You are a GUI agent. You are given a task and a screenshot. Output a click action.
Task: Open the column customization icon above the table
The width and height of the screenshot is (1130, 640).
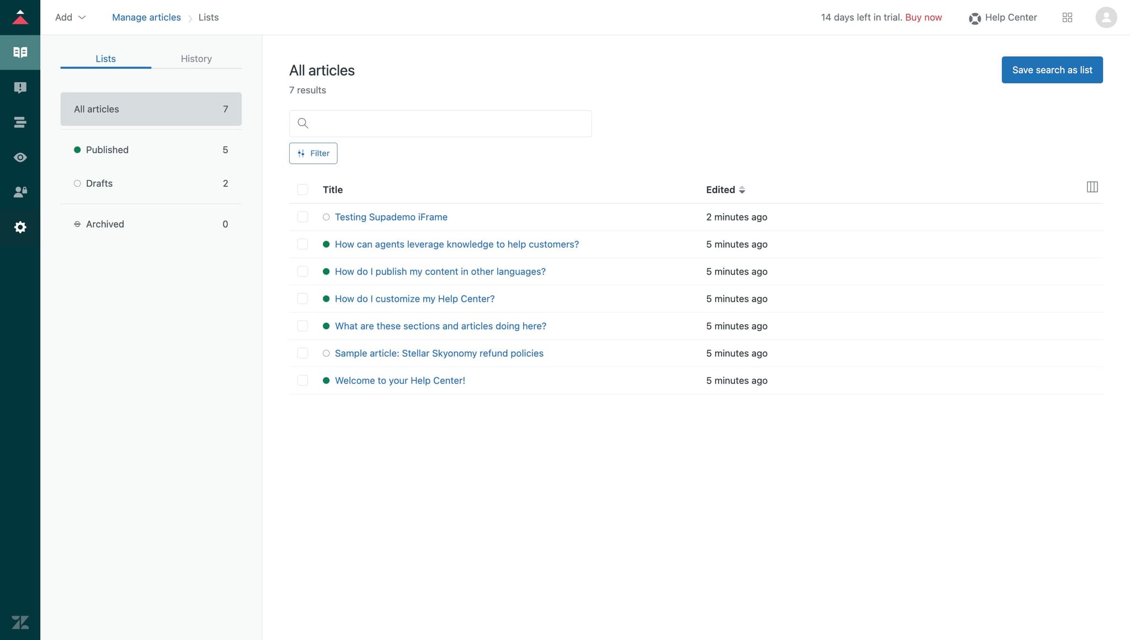tap(1092, 187)
